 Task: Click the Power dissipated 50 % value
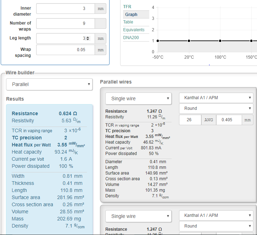pos(153,154)
